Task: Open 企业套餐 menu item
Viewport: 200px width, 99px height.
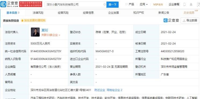Action: coord(174,4)
